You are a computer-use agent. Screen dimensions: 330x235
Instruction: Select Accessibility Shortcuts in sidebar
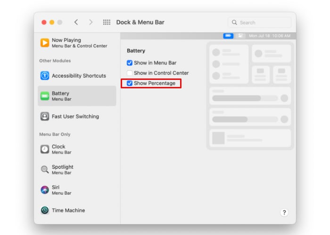tap(77, 76)
